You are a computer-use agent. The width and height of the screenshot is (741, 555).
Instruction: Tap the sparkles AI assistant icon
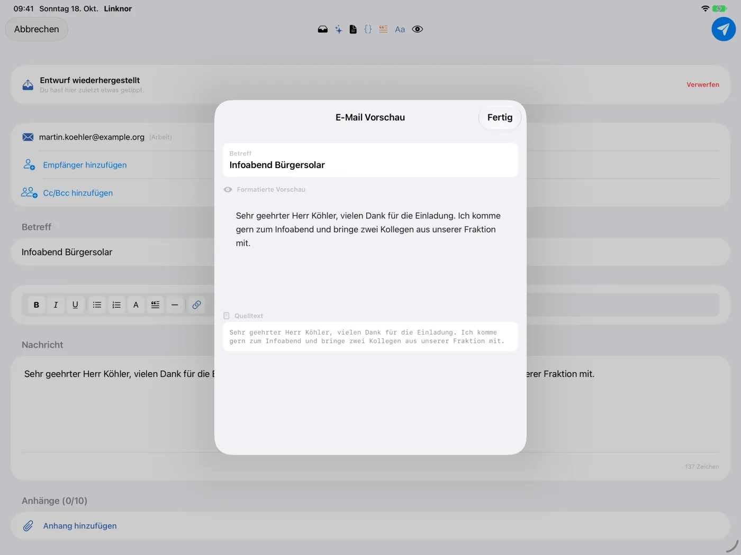point(338,30)
